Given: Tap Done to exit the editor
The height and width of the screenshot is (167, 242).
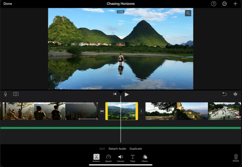Looking at the screenshot, I should point(8,4).
